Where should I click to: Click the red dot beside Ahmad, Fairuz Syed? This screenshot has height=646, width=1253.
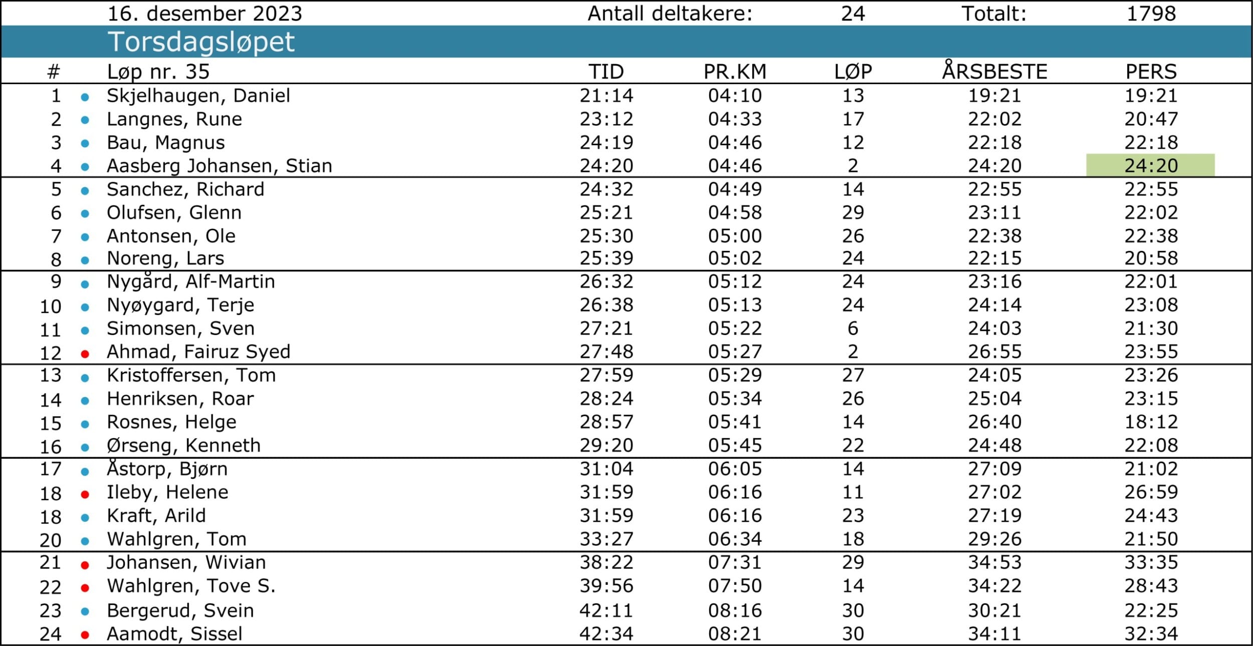(x=85, y=354)
